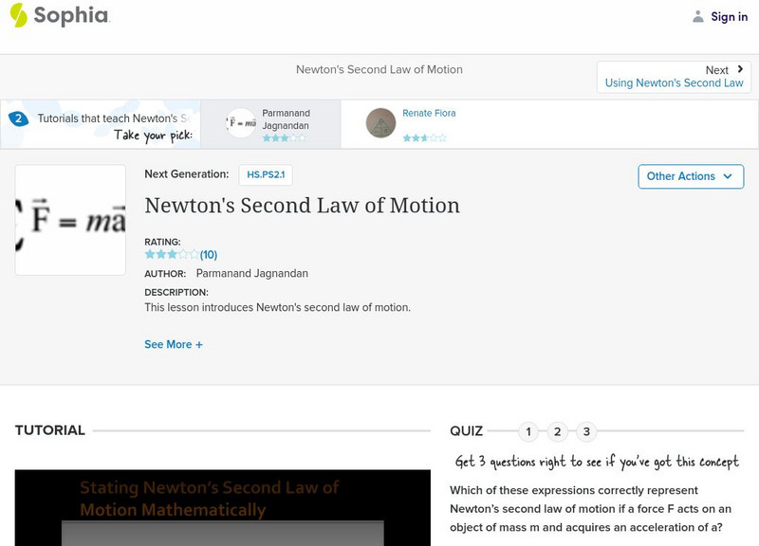Click the F=ma image beside the title
759x546 pixels.
coord(70,218)
